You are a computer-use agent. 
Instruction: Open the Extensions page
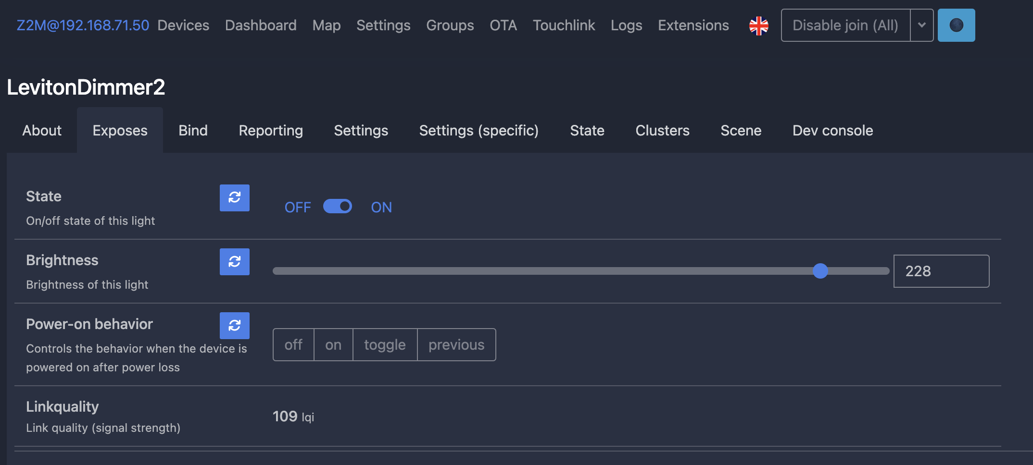coord(693,25)
